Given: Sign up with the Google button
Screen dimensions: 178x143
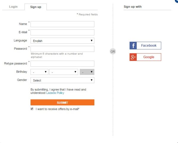Looking at the screenshot, I should pyautogui.click(x=145, y=57).
